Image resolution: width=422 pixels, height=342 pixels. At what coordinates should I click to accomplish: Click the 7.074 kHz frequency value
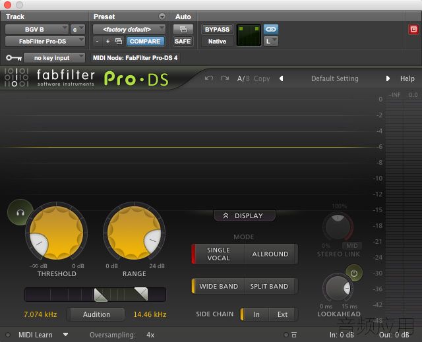pyautogui.click(x=40, y=314)
